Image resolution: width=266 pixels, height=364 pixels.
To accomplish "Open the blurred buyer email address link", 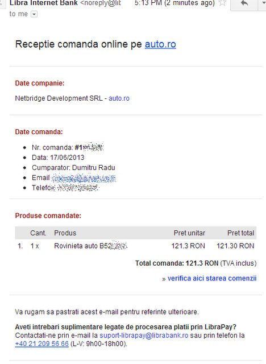I will (x=84, y=178).
